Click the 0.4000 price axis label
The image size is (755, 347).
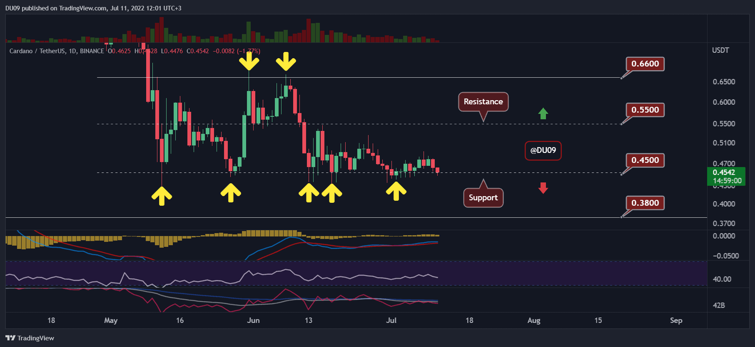pos(724,204)
